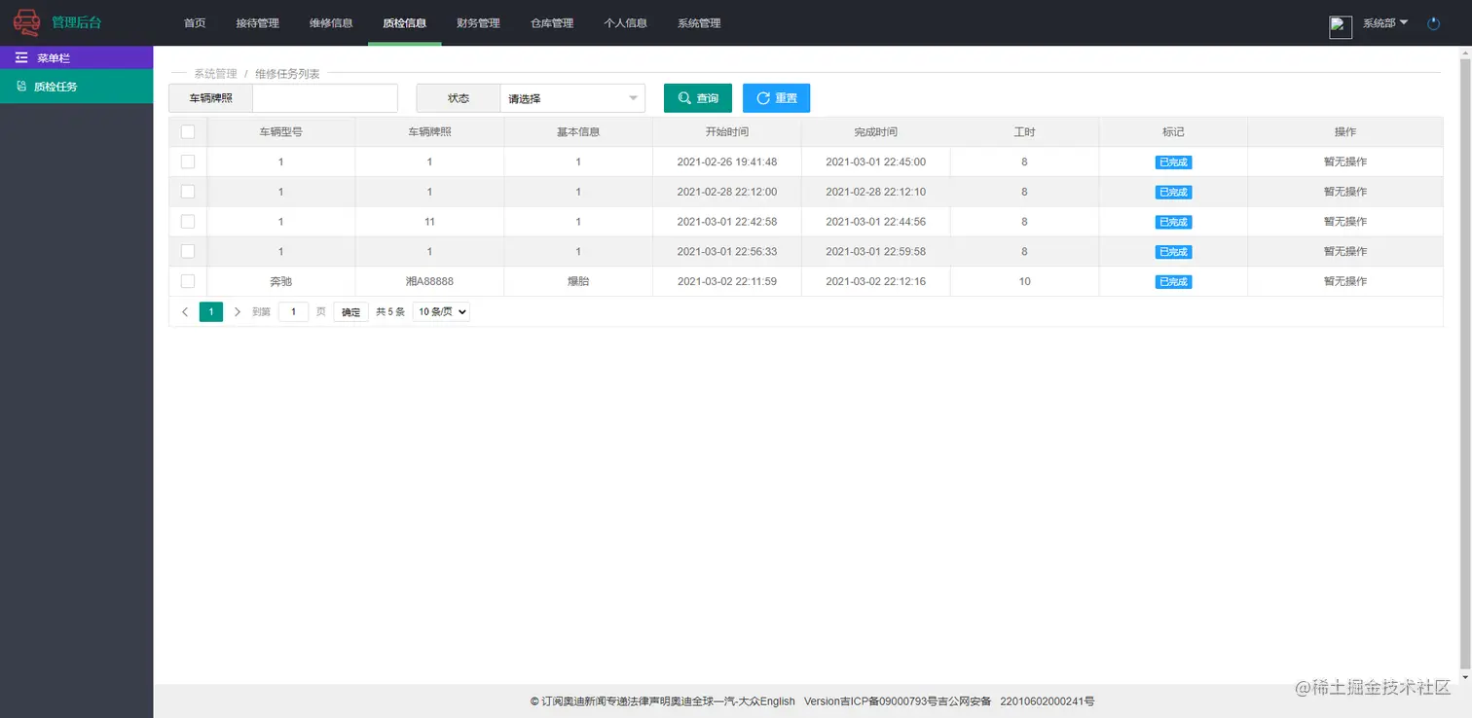This screenshot has height=718, width=1472.
Task: Click the 已完成 tag in 奔驰 row
Action: pos(1173,282)
